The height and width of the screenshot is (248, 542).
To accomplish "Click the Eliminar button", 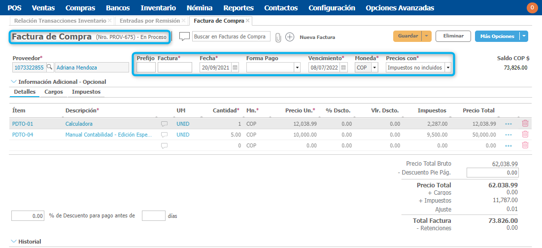I will pos(453,36).
